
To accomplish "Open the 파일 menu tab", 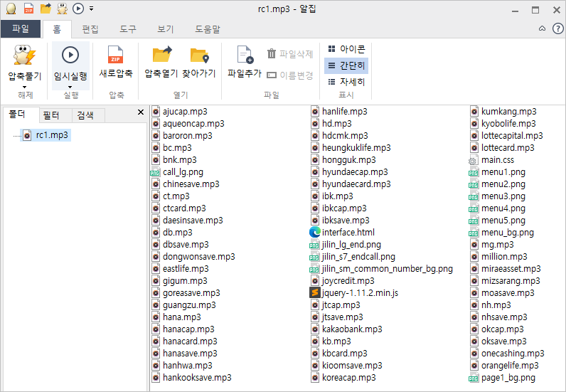I will point(21,29).
